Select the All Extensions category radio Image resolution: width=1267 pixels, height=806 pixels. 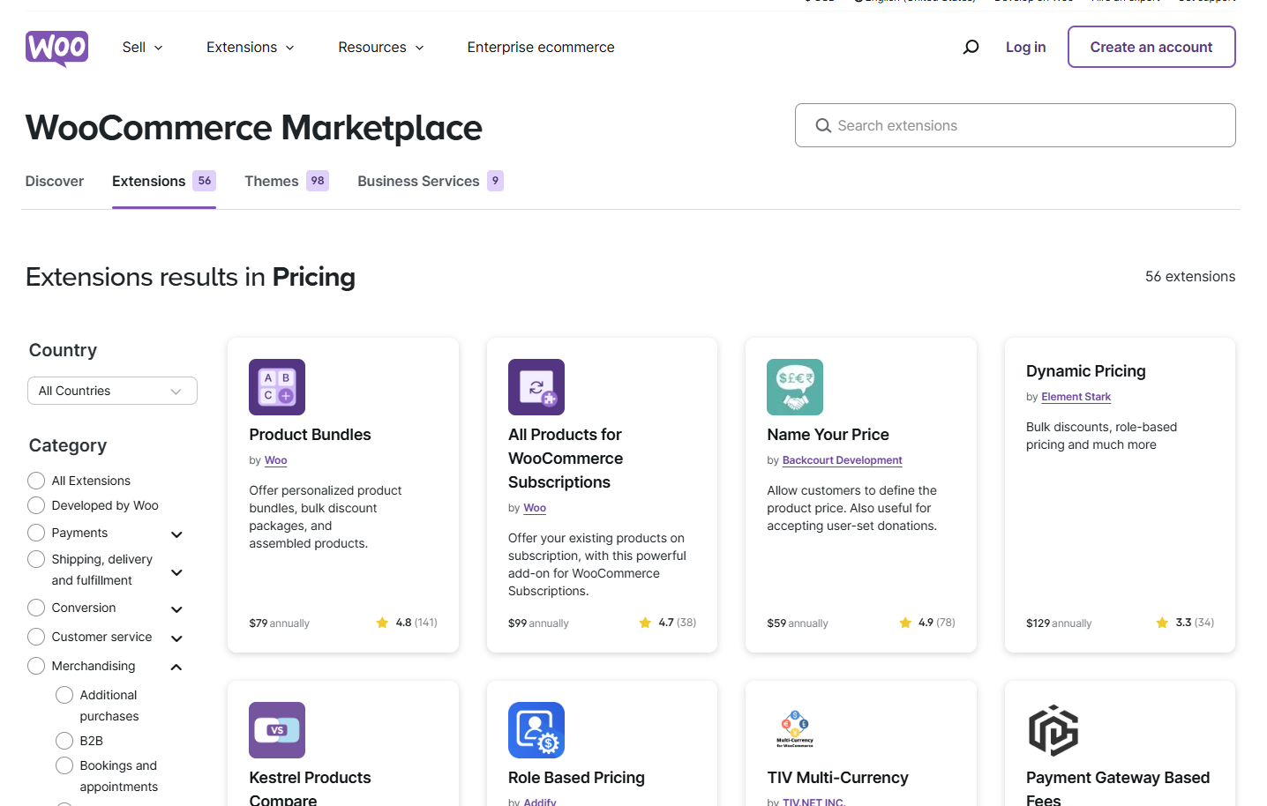pyautogui.click(x=36, y=481)
